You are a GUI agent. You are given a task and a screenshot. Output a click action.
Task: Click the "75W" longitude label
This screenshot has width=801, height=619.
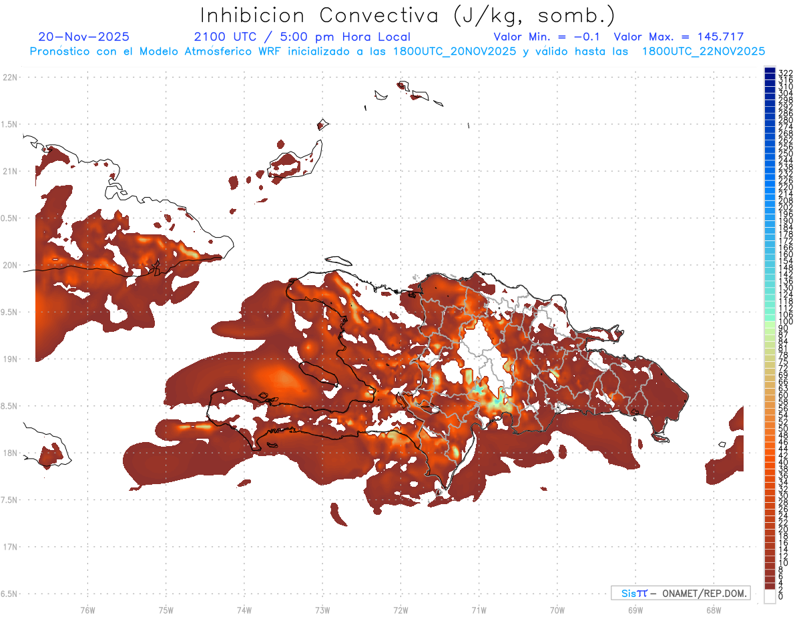click(x=166, y=610)
